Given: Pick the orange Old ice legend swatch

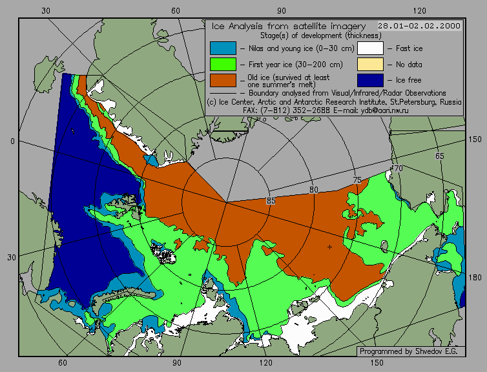Looking at the screenshot, I should click(x=223, y=81).
